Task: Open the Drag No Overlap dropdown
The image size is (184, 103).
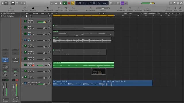Action: tap(152, 13)
